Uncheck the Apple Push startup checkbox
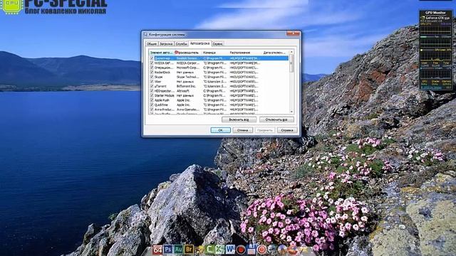 pos(152,100)
